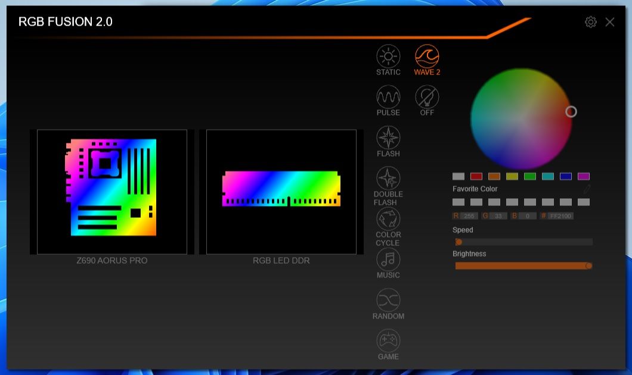632x375 pixels.
Task: Select the Static lighting mode icon
Action: (388, 57)
